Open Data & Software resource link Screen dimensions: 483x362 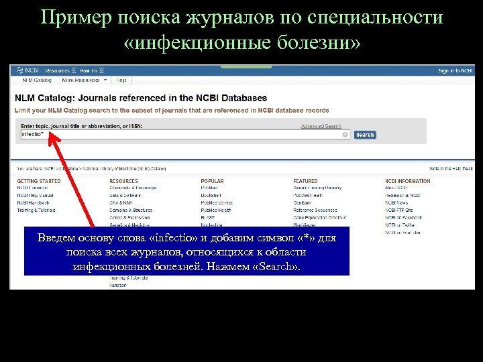(x=125, y=196)
